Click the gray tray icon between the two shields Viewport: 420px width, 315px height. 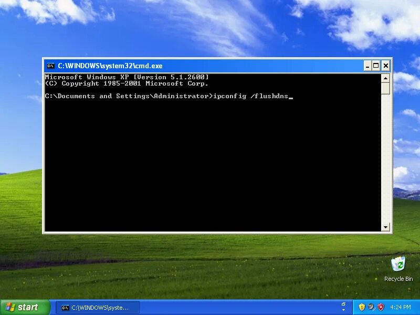(x=371, y=307)
